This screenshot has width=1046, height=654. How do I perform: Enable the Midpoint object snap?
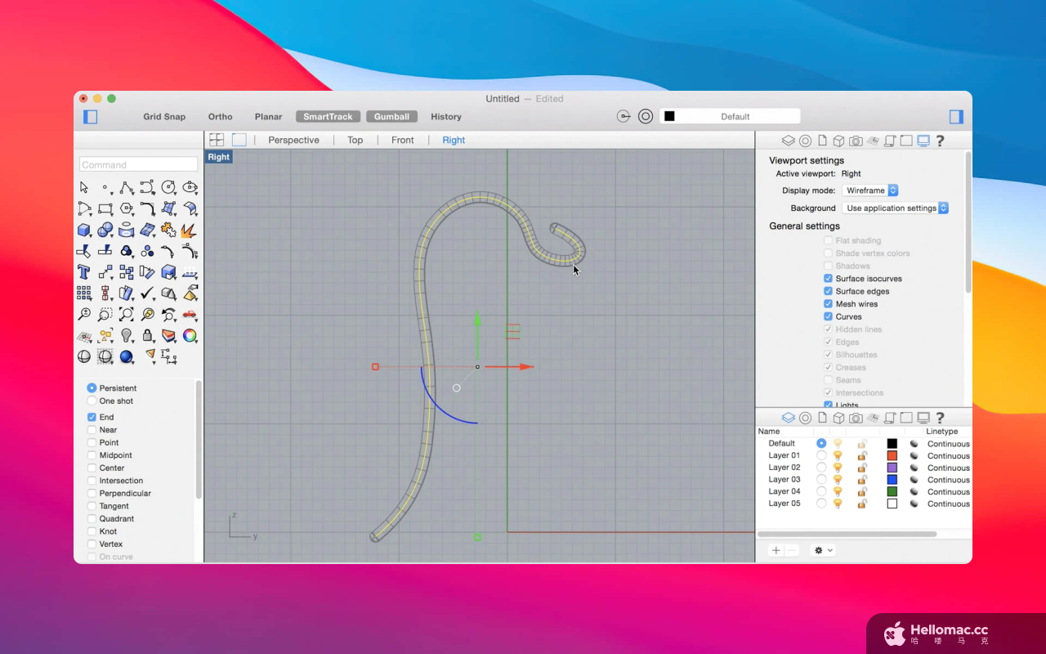point(92,455)
